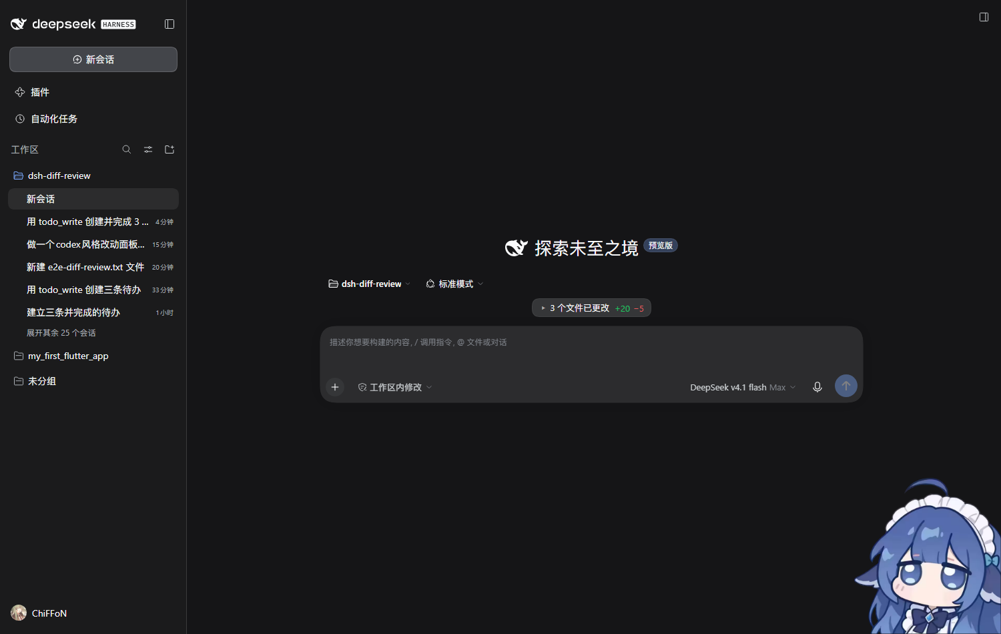
Task: Click the HARNESS badge beside the logo
Action: 118,25
